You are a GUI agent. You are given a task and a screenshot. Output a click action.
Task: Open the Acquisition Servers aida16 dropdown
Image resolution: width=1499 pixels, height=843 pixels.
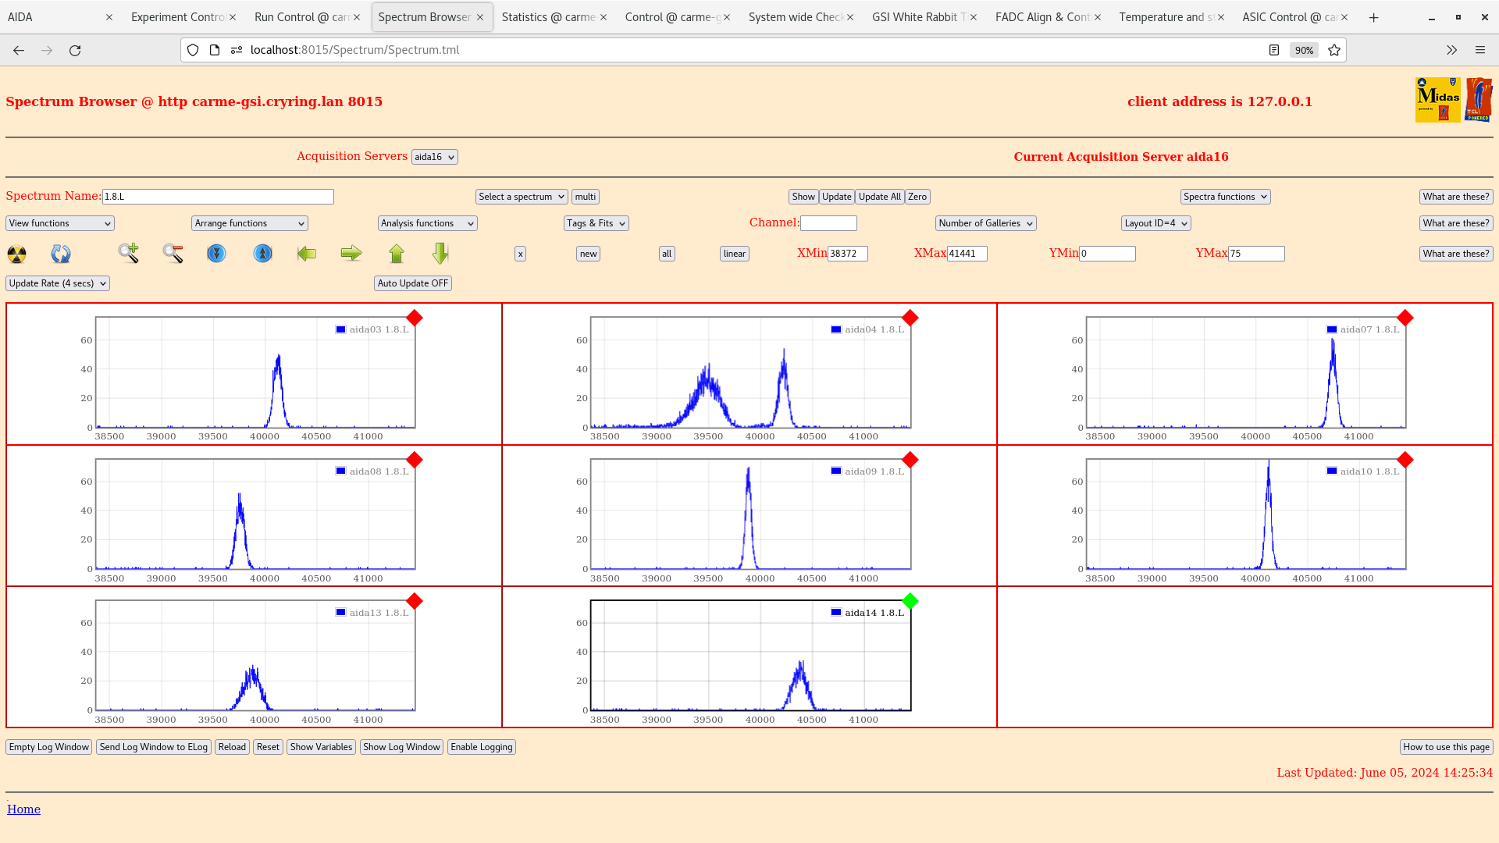pyautogui.click(x=434, y=157)
